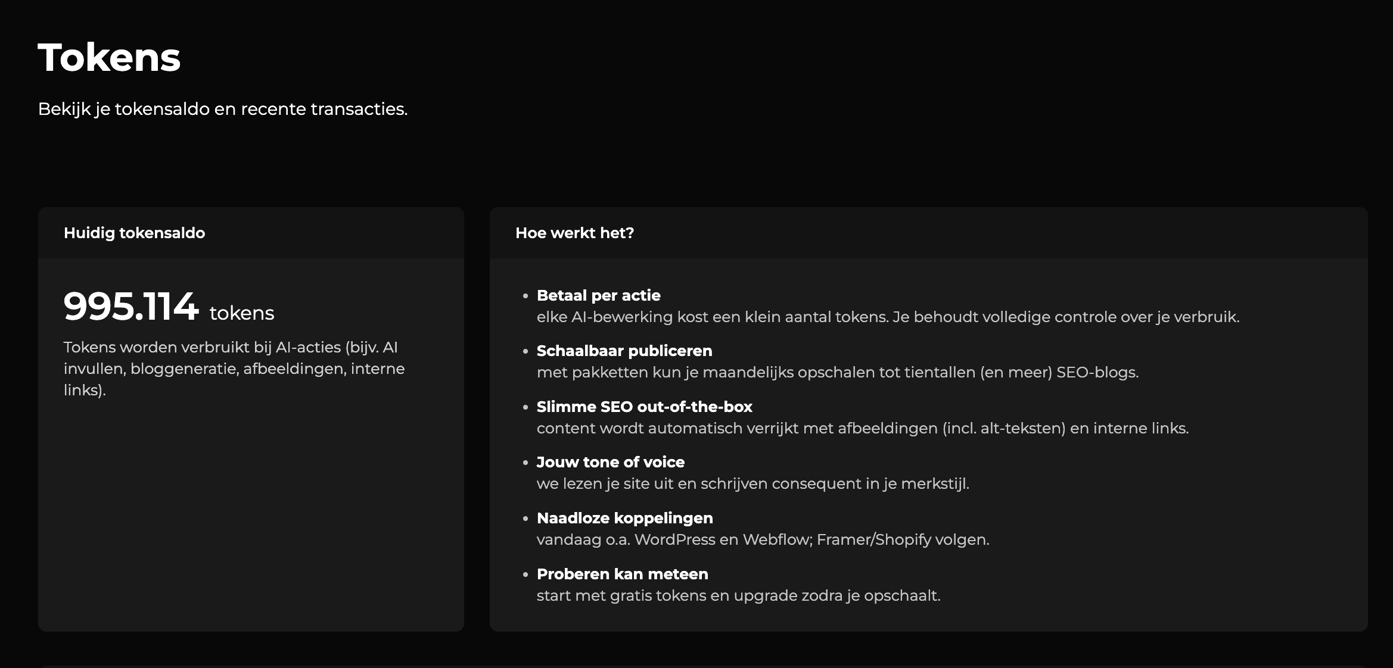Click the 'Proberen kan meteen' bullet title
This screenshot has height=668, width=1393.
[622, 574]
